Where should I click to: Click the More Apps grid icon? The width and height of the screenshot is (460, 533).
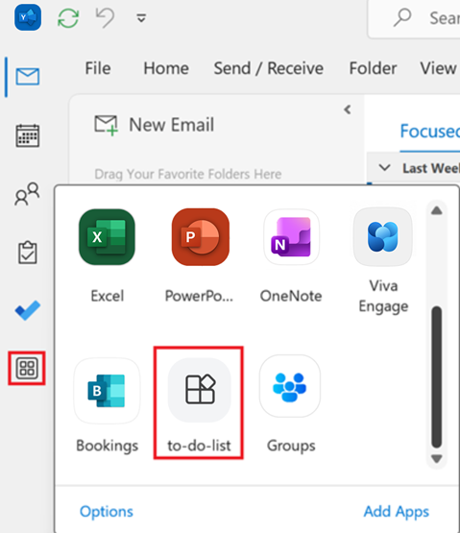point(27,368)
